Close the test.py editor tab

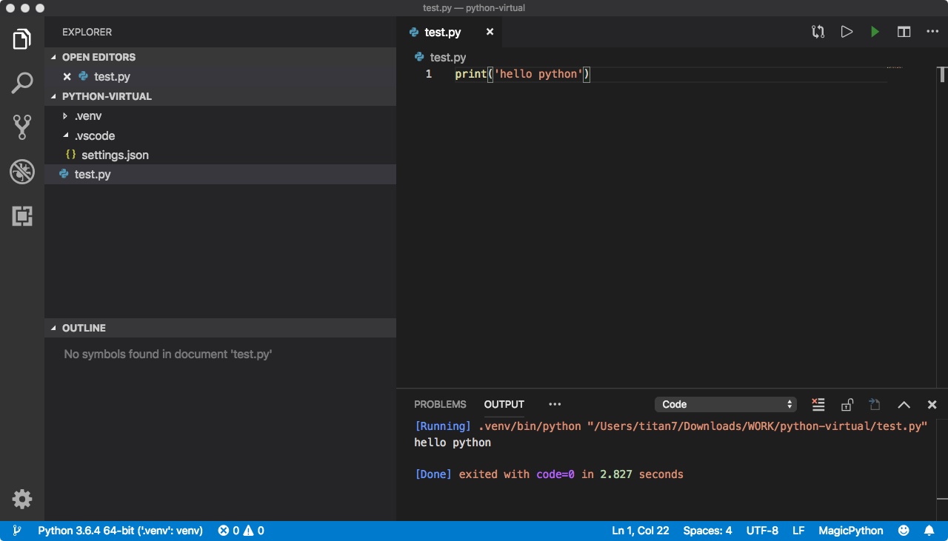490,32
